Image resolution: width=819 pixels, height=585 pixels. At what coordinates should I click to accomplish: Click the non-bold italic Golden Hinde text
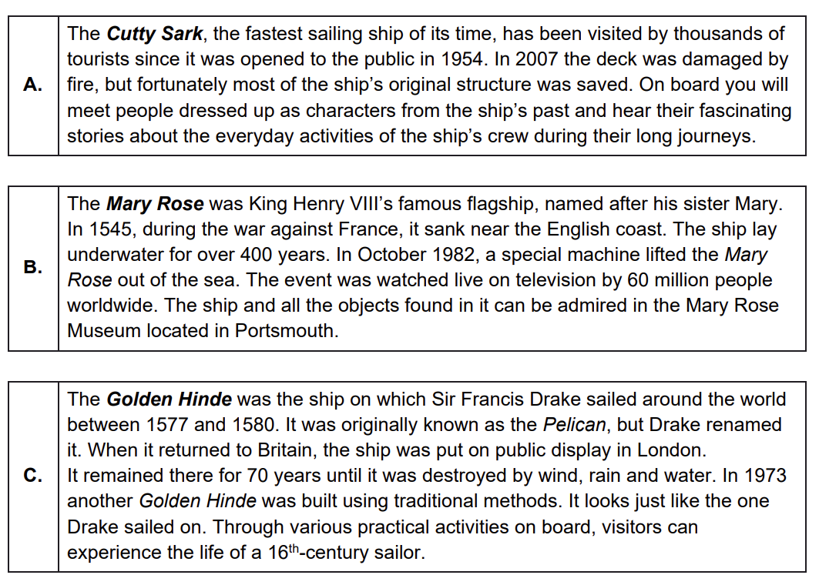pyautogui.click(x=197, y=501)
